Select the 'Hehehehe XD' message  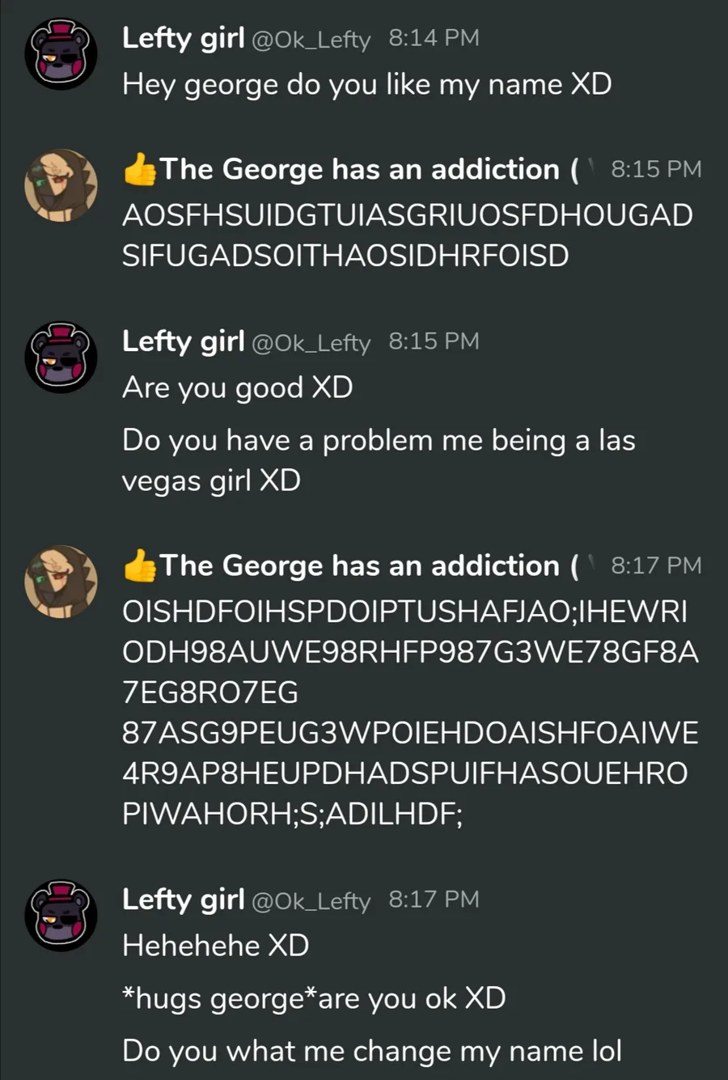point(215,946)
